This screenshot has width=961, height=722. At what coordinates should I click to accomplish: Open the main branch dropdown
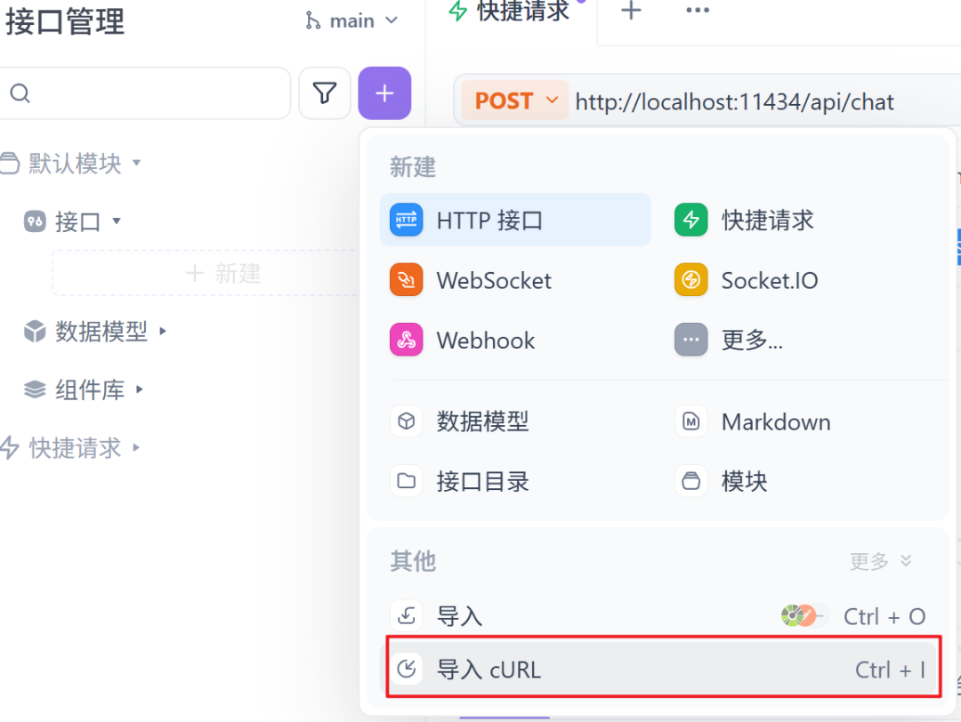[x=352, y=20]
